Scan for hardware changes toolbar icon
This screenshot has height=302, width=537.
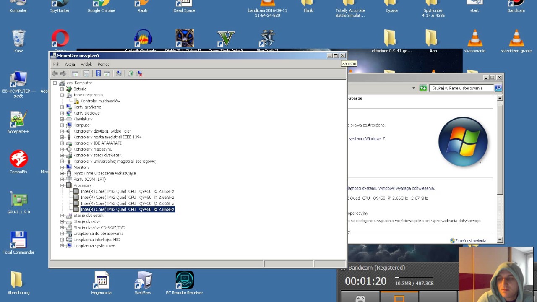click(x=119, y=73)
